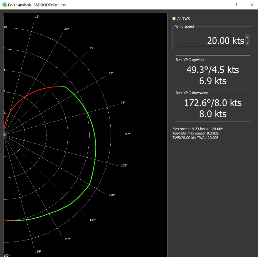Image resolution: width=258 pixels, height=257 pixels.
Task: Click the 8 knot ring label
Action: pos(5,48)
